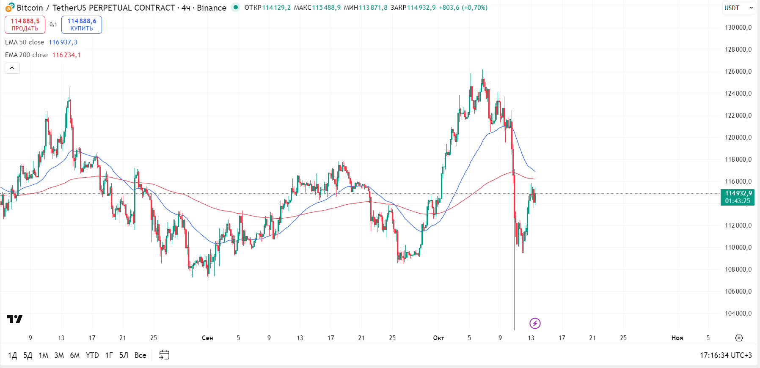This screenshot has height=368, width=760.
Task: Click the timezone clock 17:16:34 UTC+3
Action: coord(725,355)
